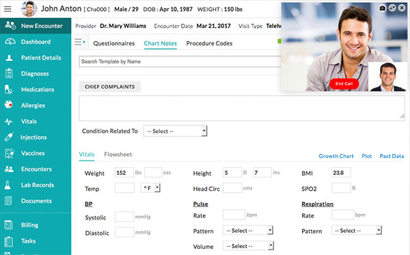Click the New Encounter icon
Screen dimensions: 410x255
click(10, 25)
